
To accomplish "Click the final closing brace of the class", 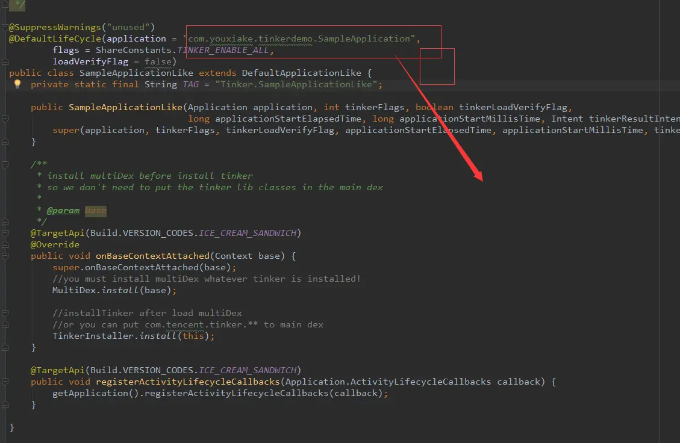I will point(11,428).
